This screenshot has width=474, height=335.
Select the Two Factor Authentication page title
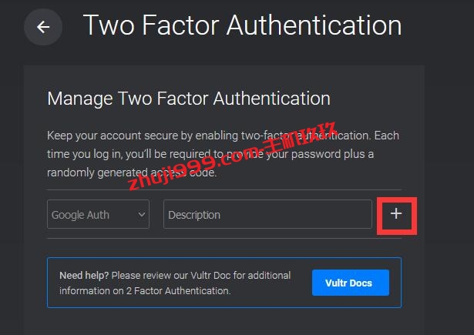(x=243, y=25)
